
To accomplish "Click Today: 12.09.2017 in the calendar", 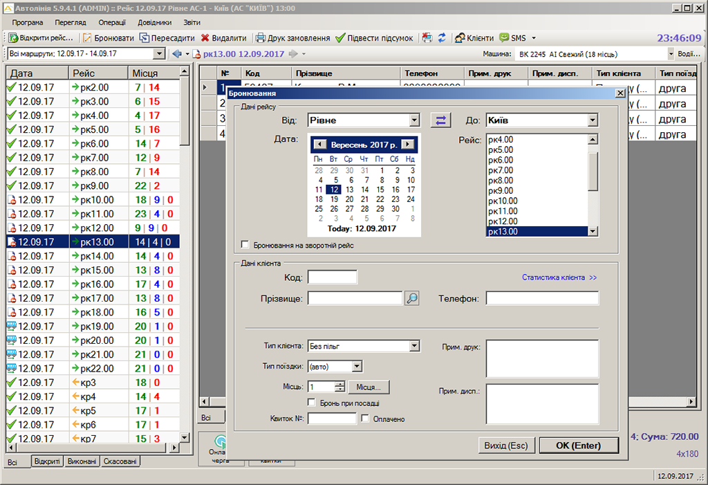I will click(362, 229).
